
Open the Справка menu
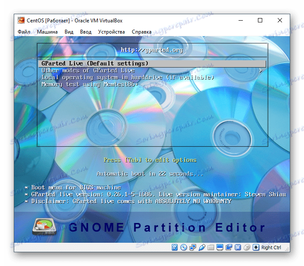pos(142,32)
